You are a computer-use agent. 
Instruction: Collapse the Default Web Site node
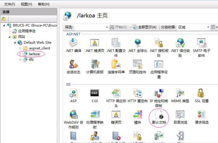(15, 43)
